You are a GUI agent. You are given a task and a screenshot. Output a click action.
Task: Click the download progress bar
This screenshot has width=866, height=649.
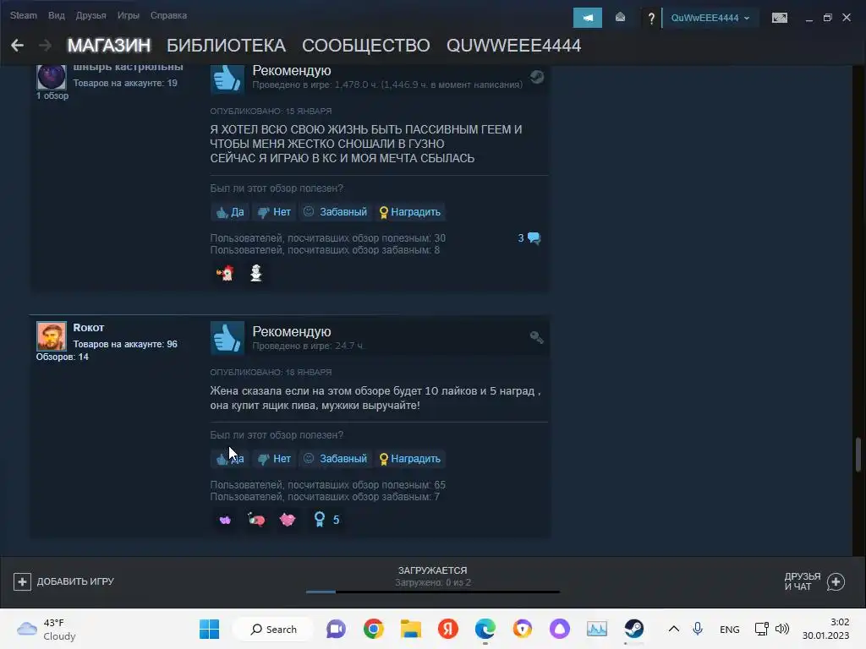tap(432, 592)
